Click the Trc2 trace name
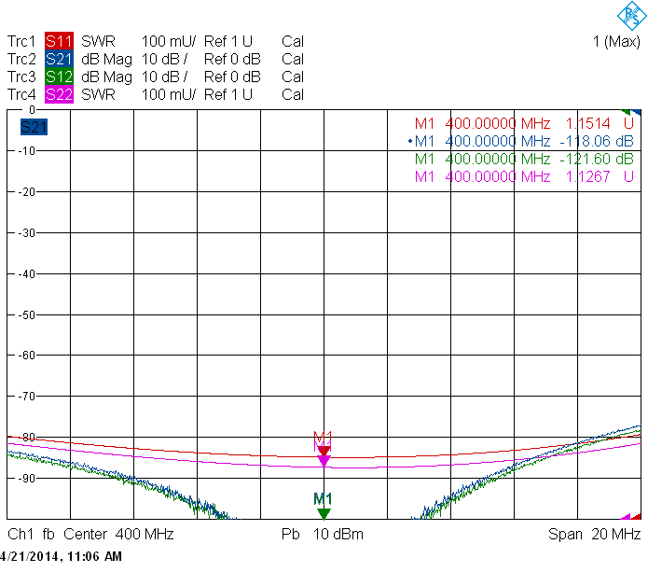648x572 pixels. tap(21, 59)
